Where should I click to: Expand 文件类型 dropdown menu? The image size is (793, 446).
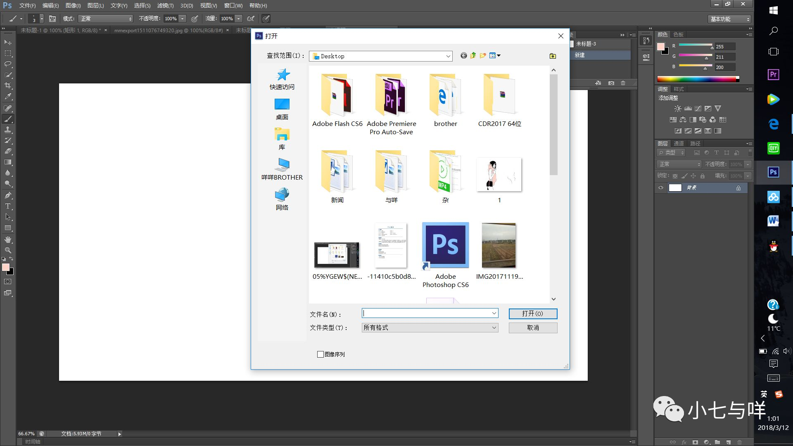click(x=493, y=327)
